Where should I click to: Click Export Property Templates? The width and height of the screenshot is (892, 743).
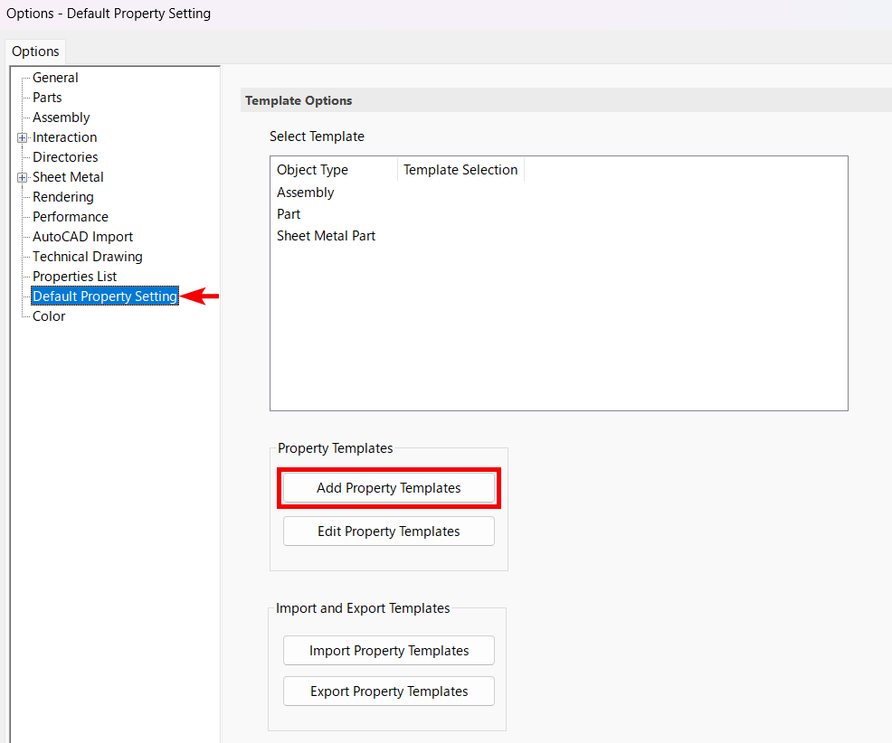point(389,691)
